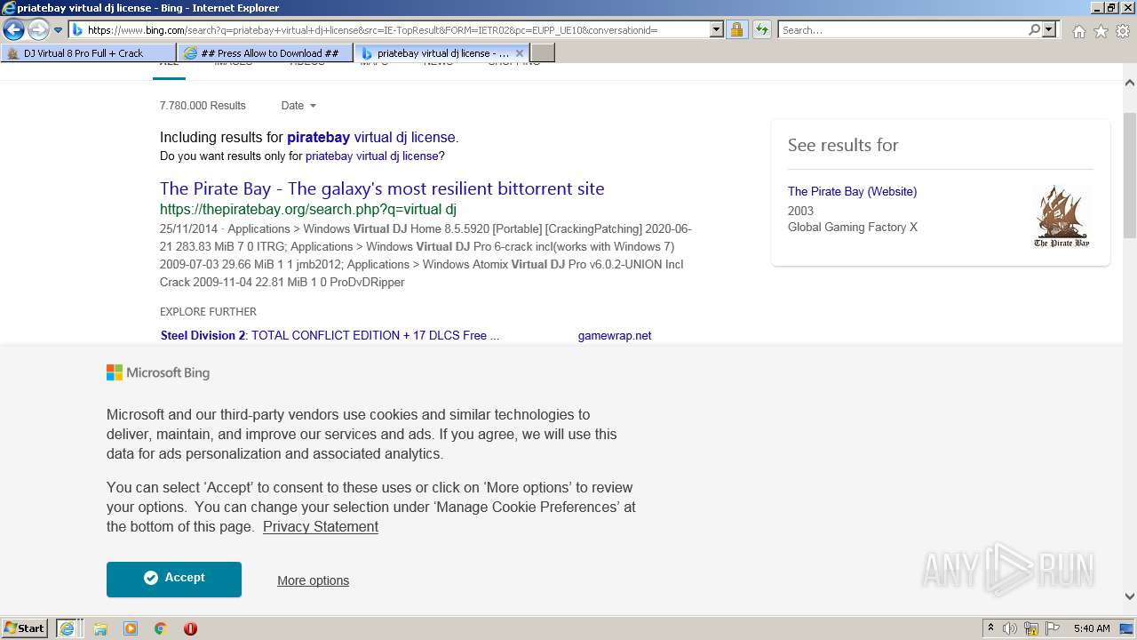Search only for priatebay virtual dj license
Image resolution: width=1137 pixels, height=640 pixels.
[371, 156]
